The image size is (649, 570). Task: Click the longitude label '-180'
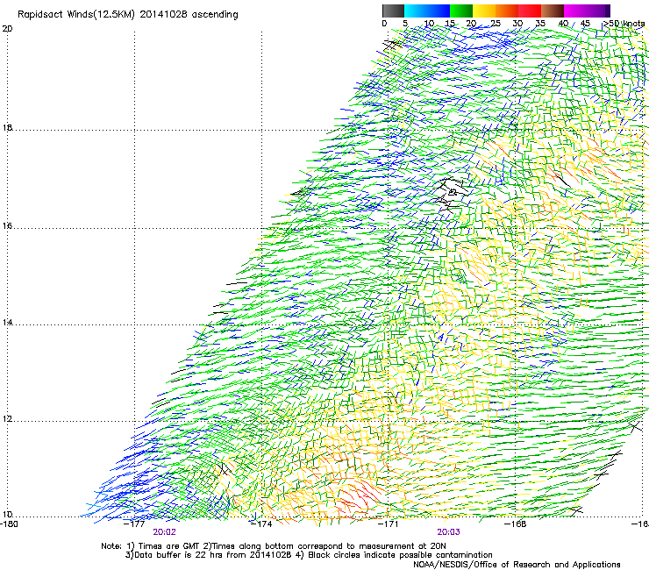coord(9,524)
